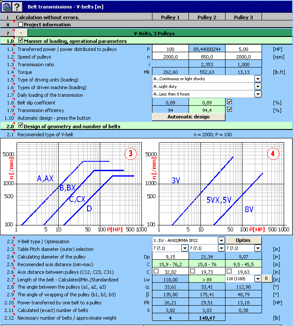This screenshot has height=326, width=293.
Task: Click chart 3 circled number marker
Action: click(x=131, y=154)
